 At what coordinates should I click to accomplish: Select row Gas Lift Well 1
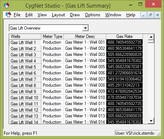coord(25,42)
